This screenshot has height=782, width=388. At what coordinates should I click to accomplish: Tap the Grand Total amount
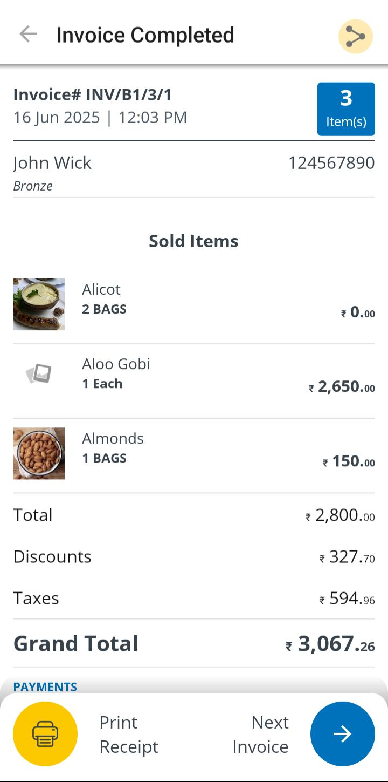tap(330, 644)
